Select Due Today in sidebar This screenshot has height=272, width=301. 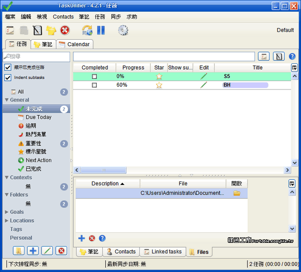[39, 117]
